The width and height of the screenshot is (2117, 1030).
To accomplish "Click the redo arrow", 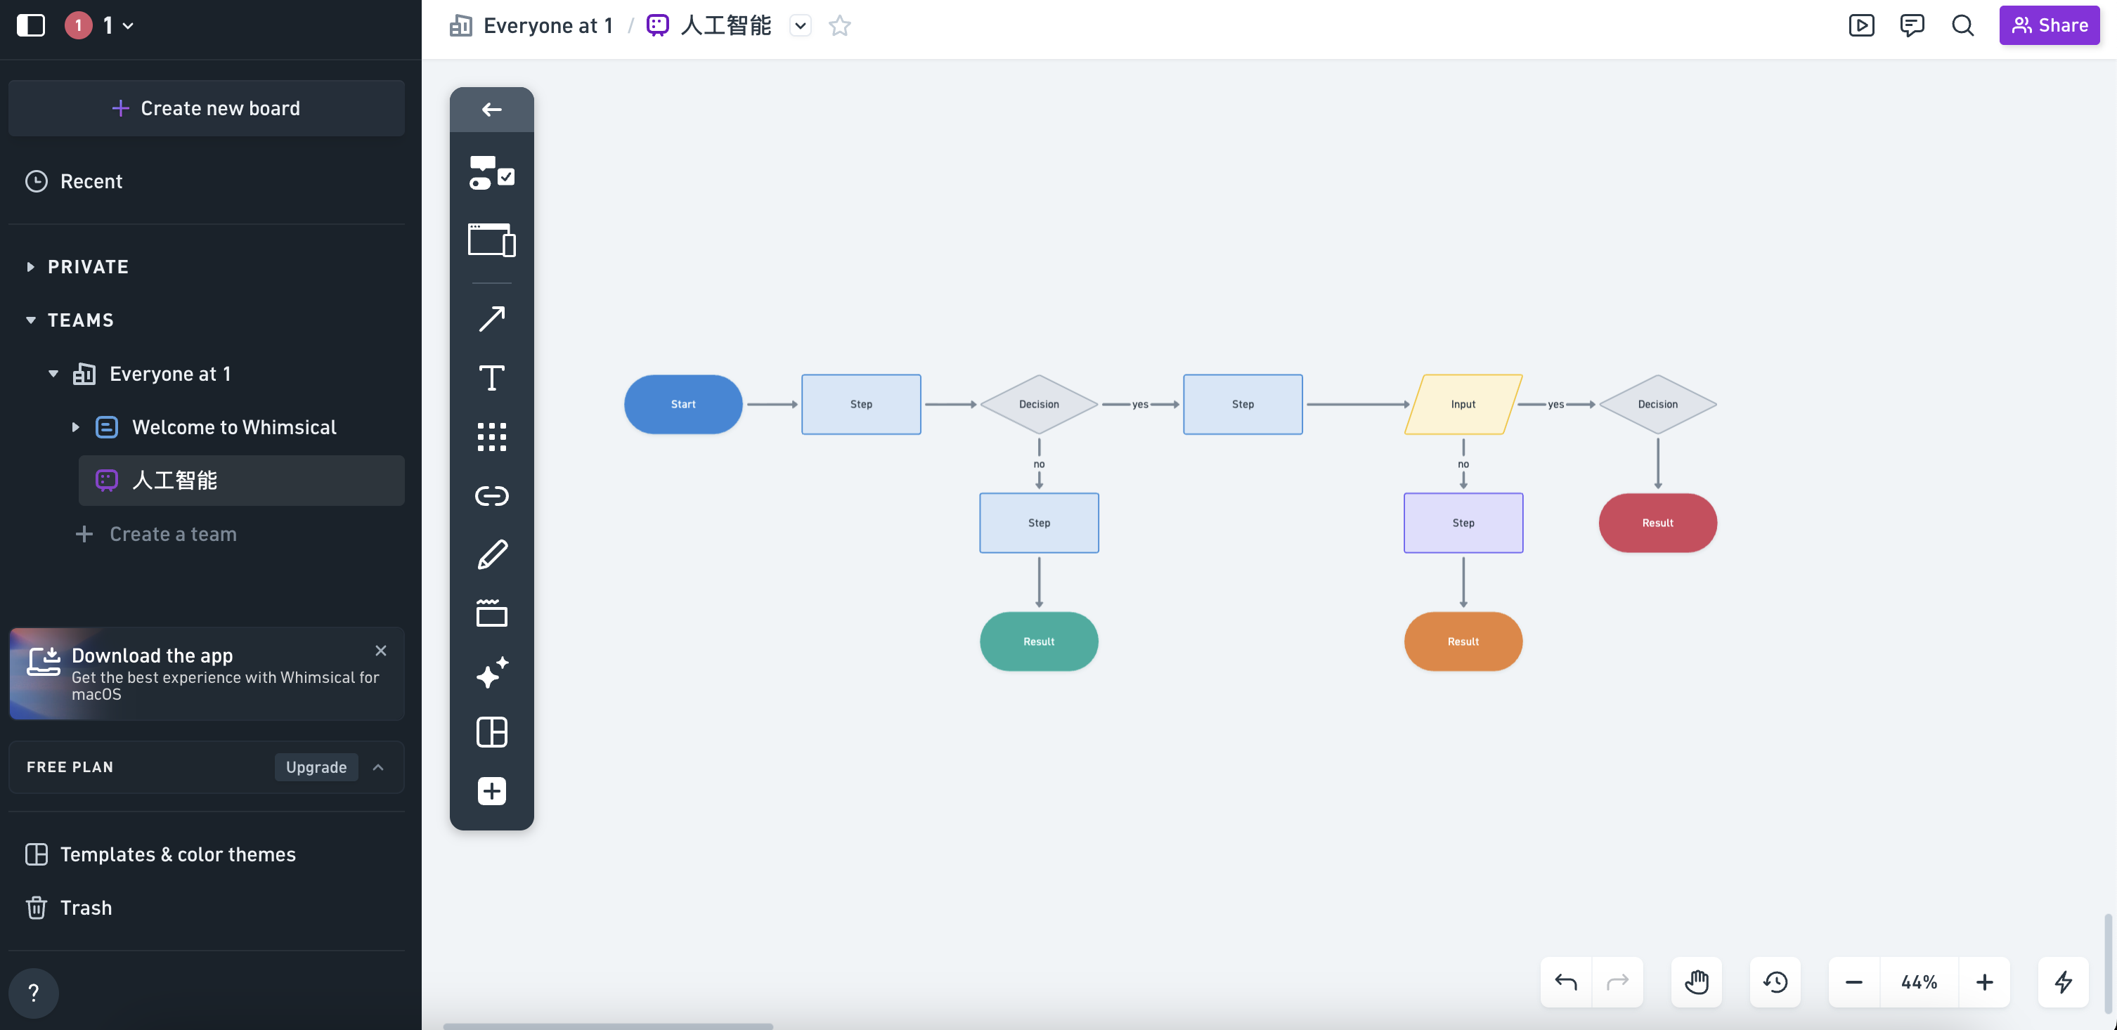I will coord(1617,982).
